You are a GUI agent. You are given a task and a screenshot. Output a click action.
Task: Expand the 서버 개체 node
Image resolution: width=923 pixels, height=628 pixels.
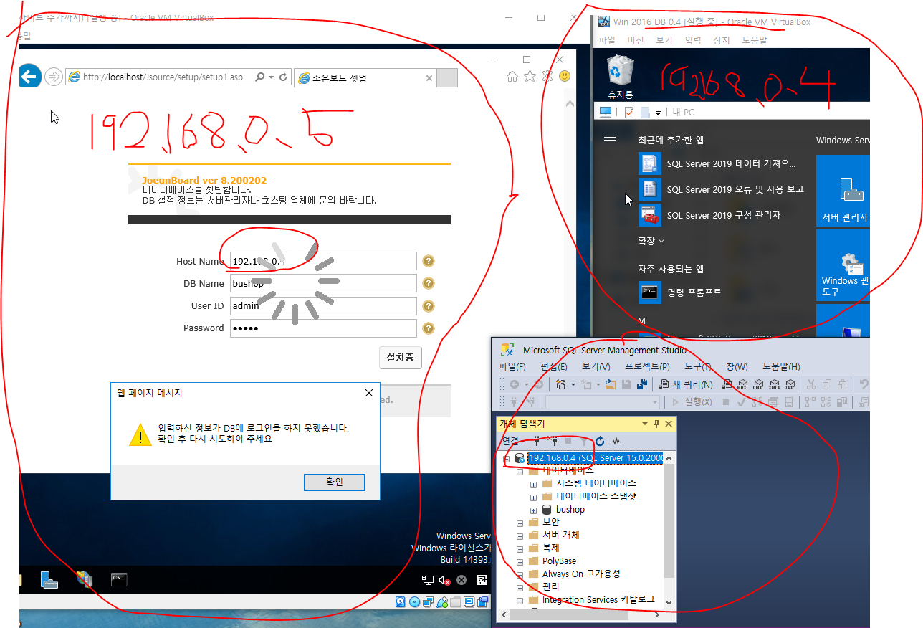pos(520,536)
